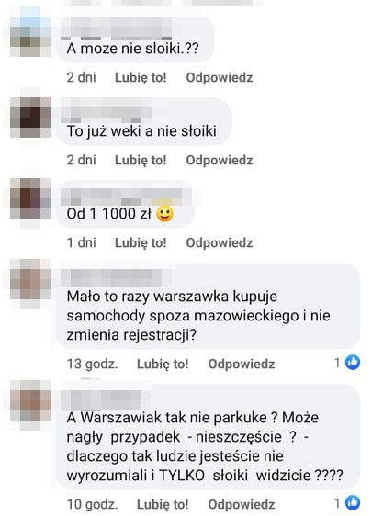Reply to 'To już weki' comment
Screen dimensions: 372x516
click(220, 161)
